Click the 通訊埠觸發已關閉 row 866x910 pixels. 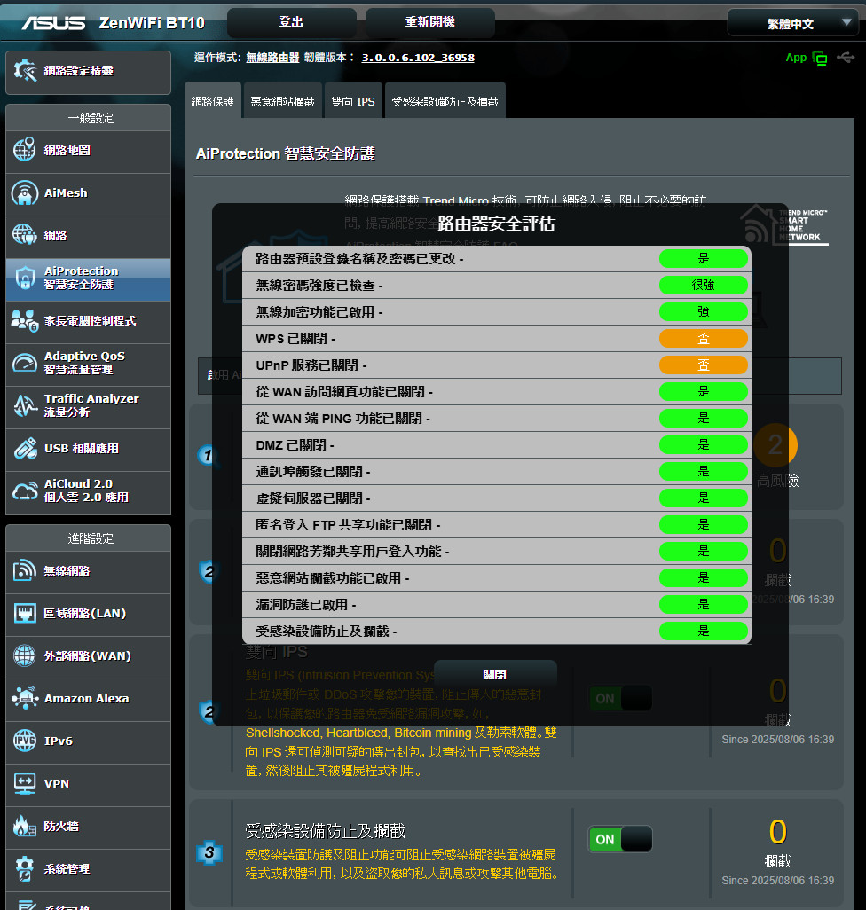coord(497,471)
